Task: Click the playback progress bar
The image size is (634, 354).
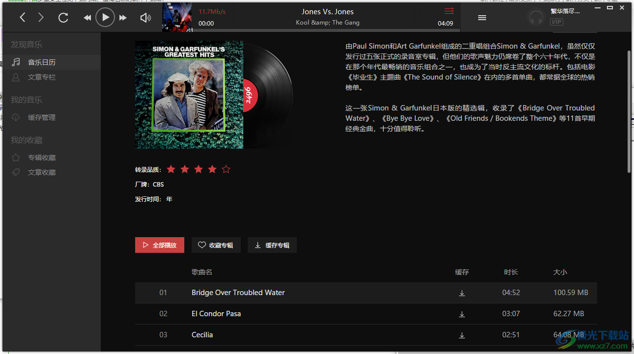Action: [326, 30]
